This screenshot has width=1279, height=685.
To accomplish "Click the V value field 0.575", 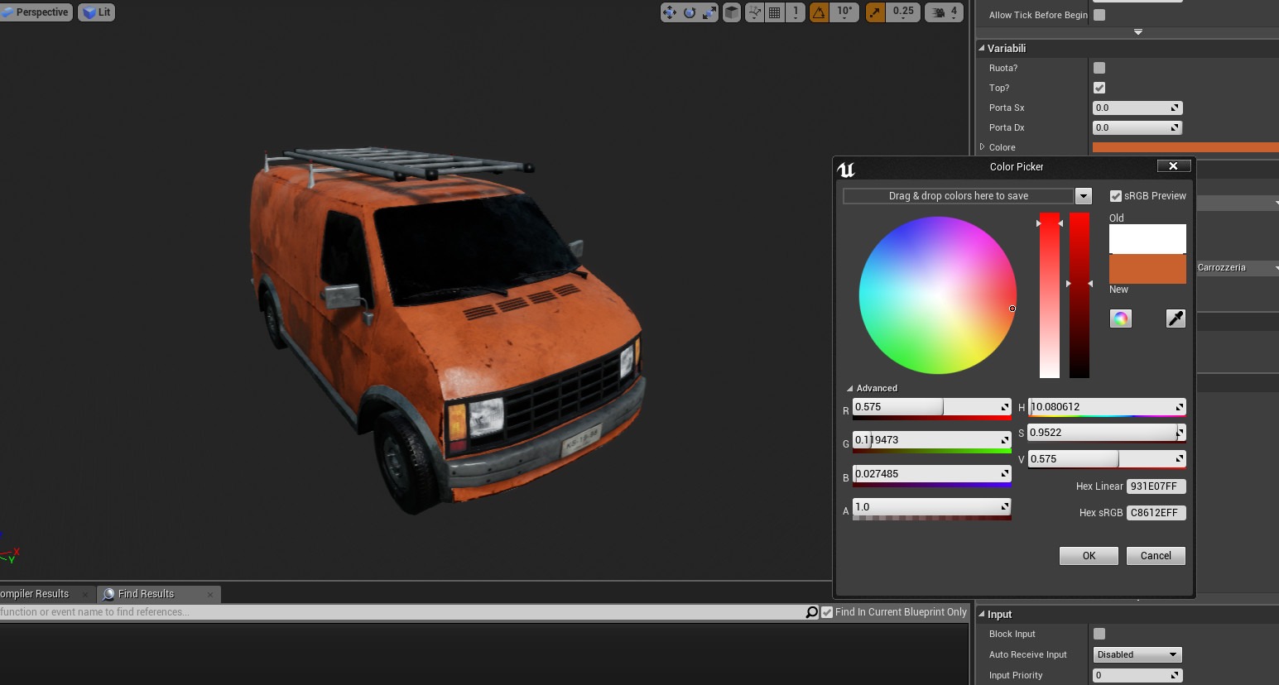I will click(1107, 459).
